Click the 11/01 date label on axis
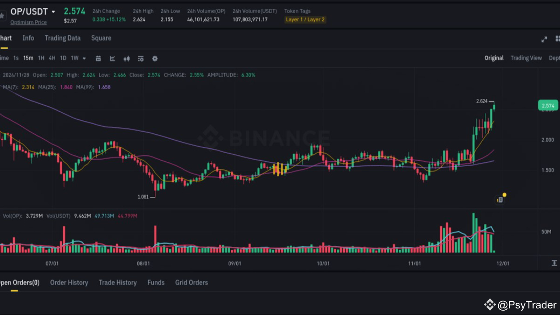This screenshot has height=315, width=560. coord(414,263)
